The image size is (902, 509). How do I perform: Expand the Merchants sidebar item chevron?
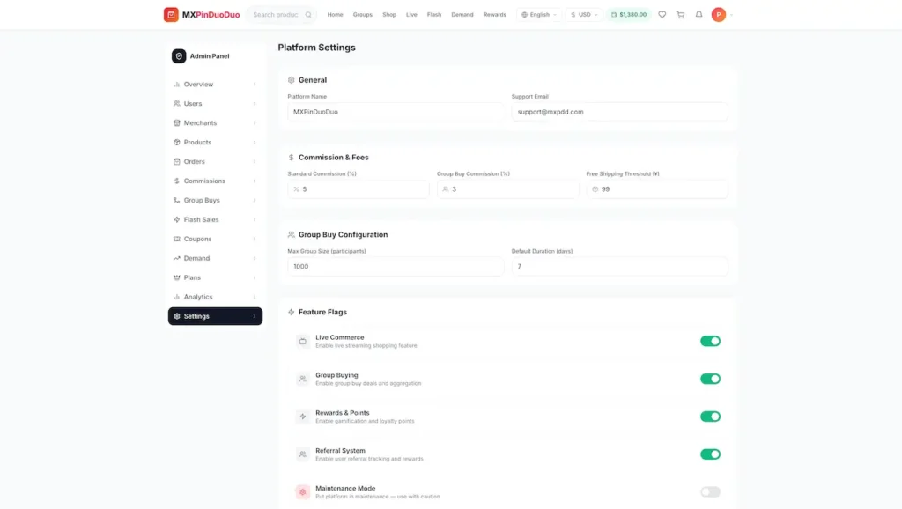[255, 123]
